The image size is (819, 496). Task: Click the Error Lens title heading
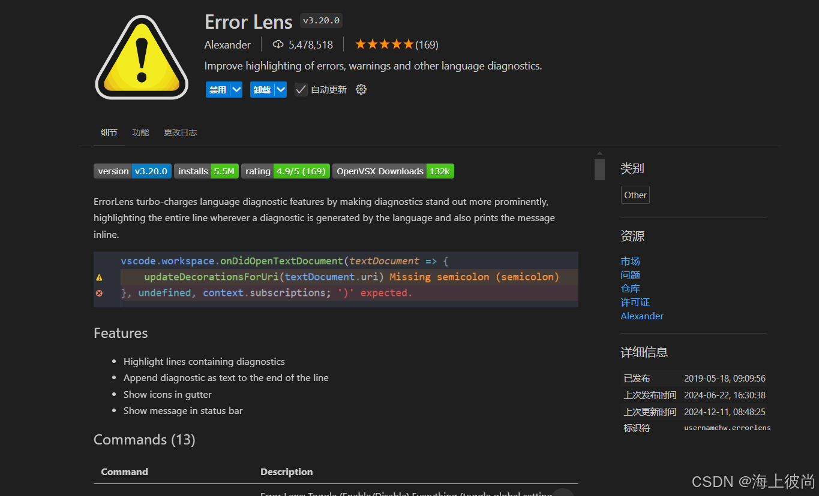tap(248, 22)
